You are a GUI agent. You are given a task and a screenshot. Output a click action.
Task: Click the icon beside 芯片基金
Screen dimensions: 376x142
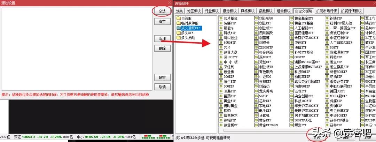click(x=221, y=18)
